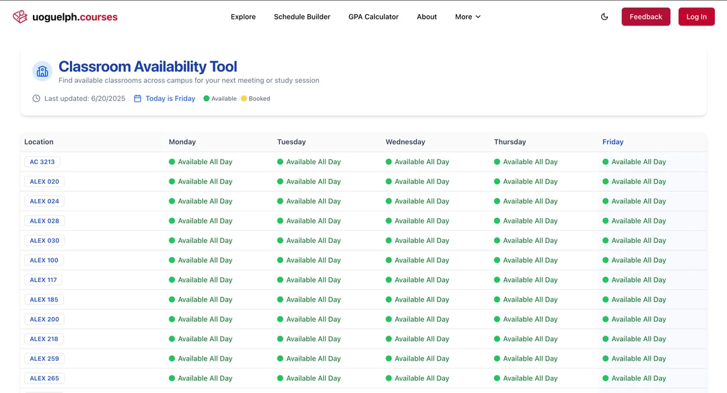Expand the More dropdown menu
The width and height of the screenshot is (727, 393).
click(468, 17)
